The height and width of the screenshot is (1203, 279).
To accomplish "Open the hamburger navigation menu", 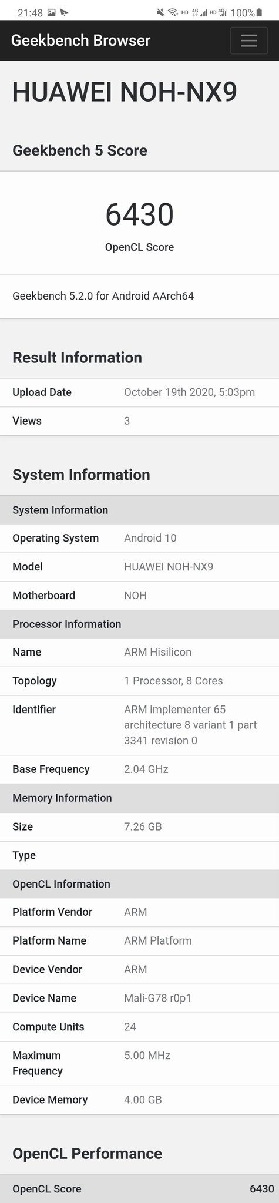I will (249, 41).
